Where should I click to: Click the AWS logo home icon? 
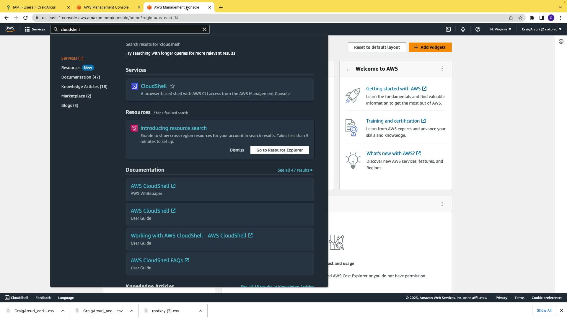click(x=10, y=29)
